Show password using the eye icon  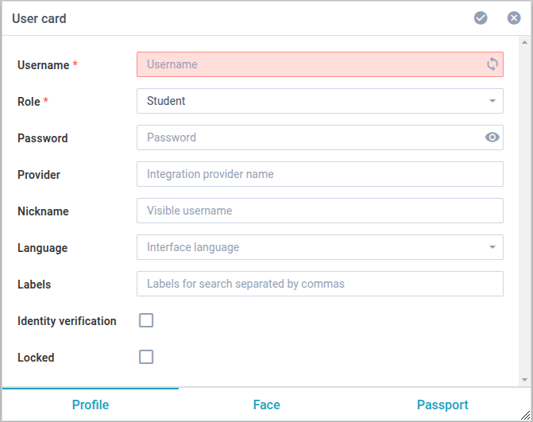(x=492, y=137)
